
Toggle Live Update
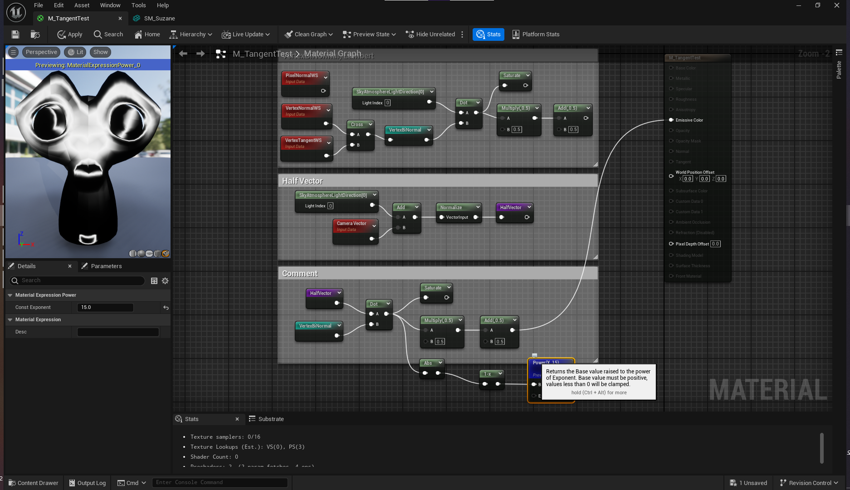245,34
